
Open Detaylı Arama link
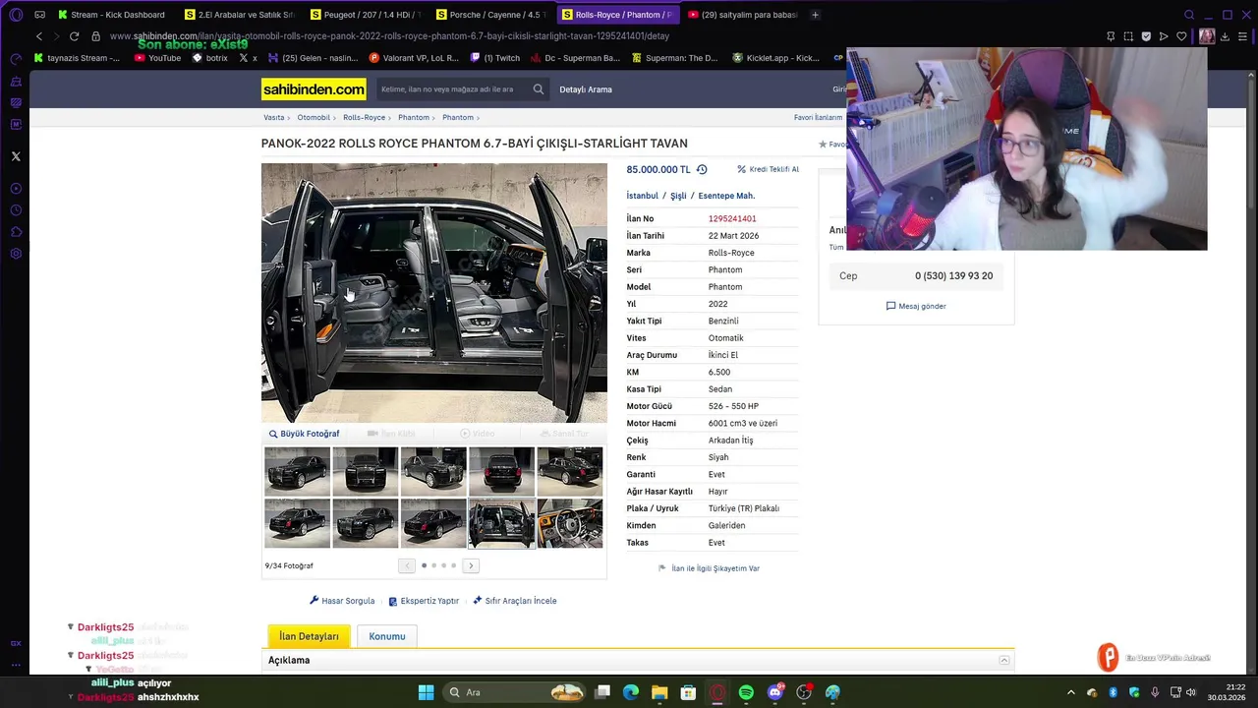tap(586, 89)
